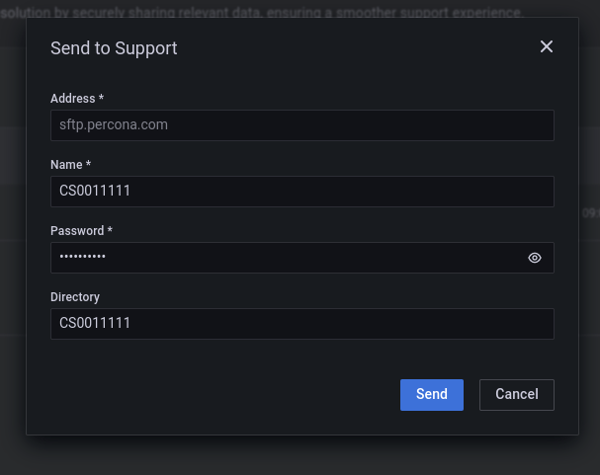Click the required asterisk beside Address
This screenshot has height=475, width=600.
coord(101,99)
